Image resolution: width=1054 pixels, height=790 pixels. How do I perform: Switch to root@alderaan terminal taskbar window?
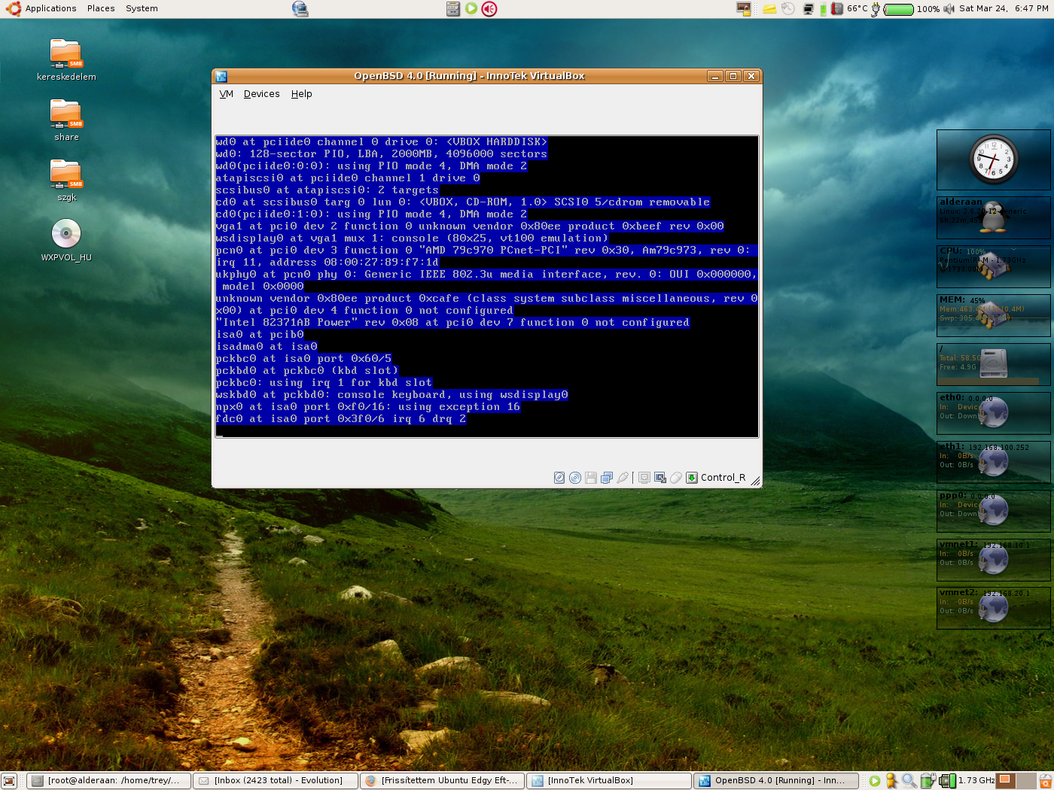(109, 781)
